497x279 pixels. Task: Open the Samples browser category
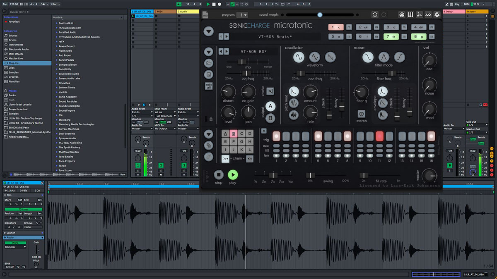pos(14,72)
